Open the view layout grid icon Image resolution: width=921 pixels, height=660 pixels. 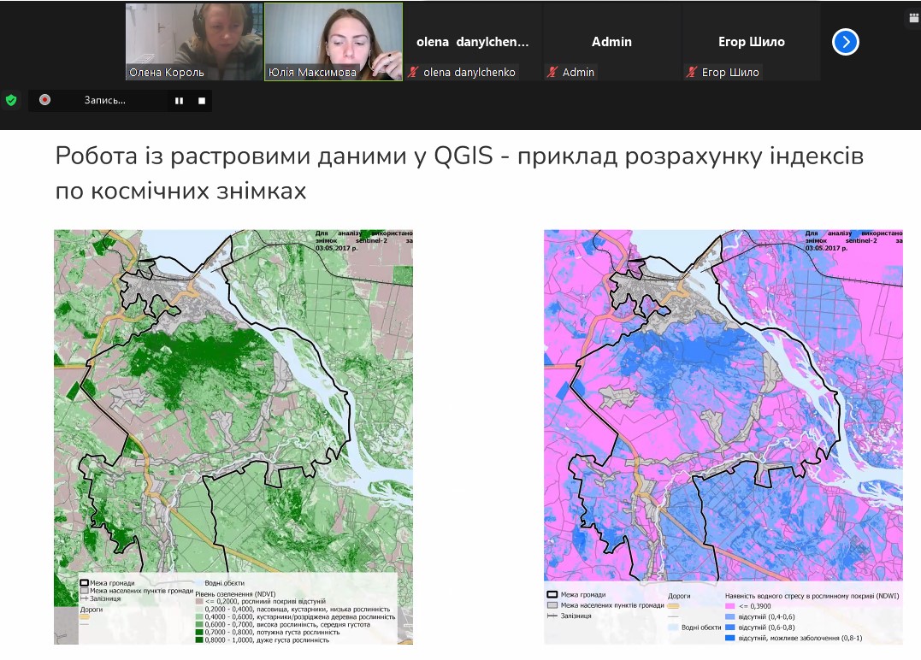coord(912,16)
